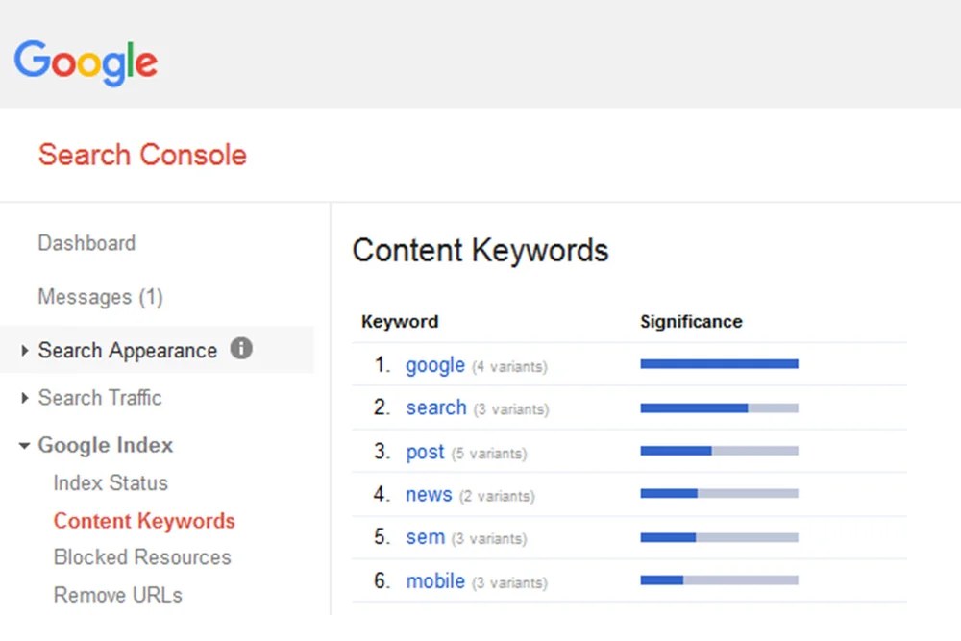Open the 'sem' keyword link
The width and height of the screenshot is (961, 641).
coord(426,537)
